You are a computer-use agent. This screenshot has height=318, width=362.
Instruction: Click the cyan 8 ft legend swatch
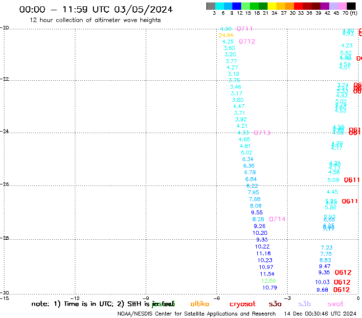(220, 6)
